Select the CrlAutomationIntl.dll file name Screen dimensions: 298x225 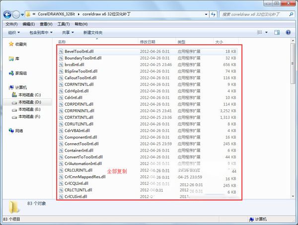(83, 163)
